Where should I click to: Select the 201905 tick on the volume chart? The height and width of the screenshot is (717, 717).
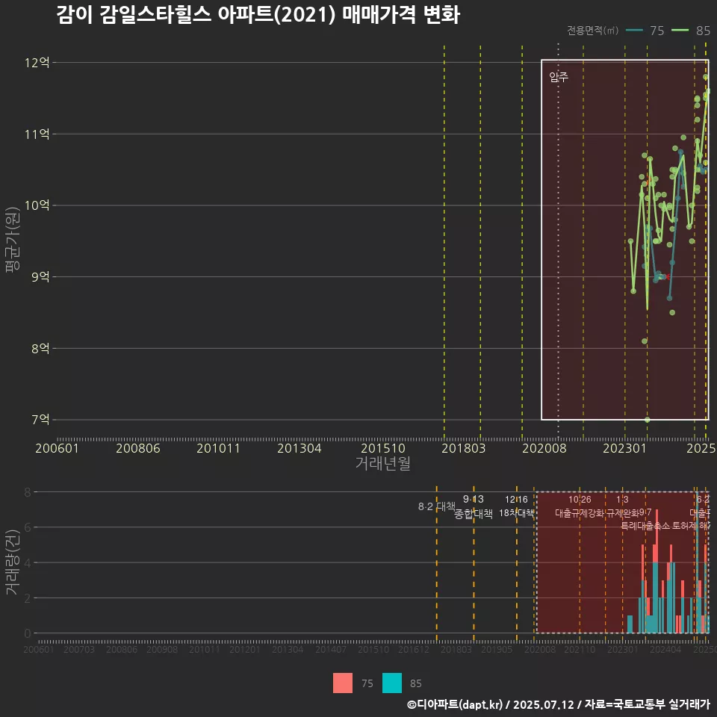497,650
